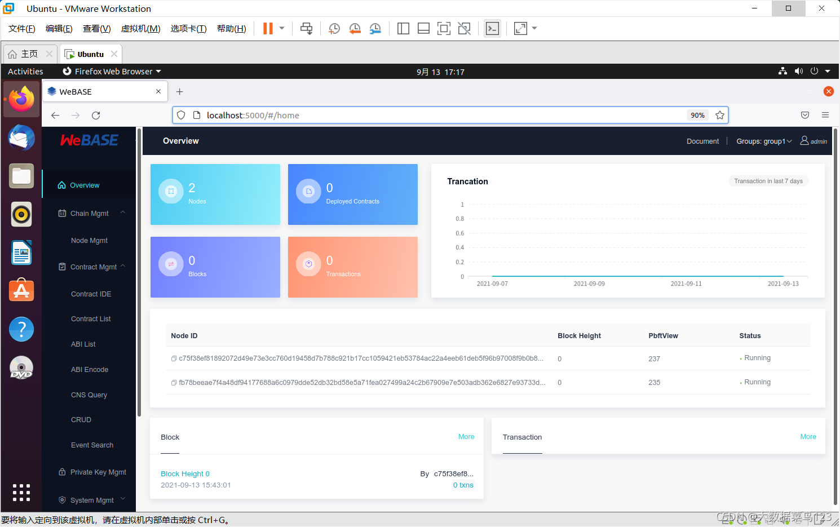The width and height of the screenshot is (840, 527).
Task: Open Ubuntu Software from the dock
Action: 21,291
